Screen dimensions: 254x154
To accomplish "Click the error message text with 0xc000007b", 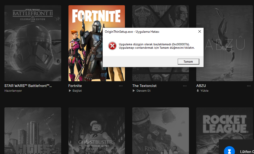I will [x=157, y=46].
